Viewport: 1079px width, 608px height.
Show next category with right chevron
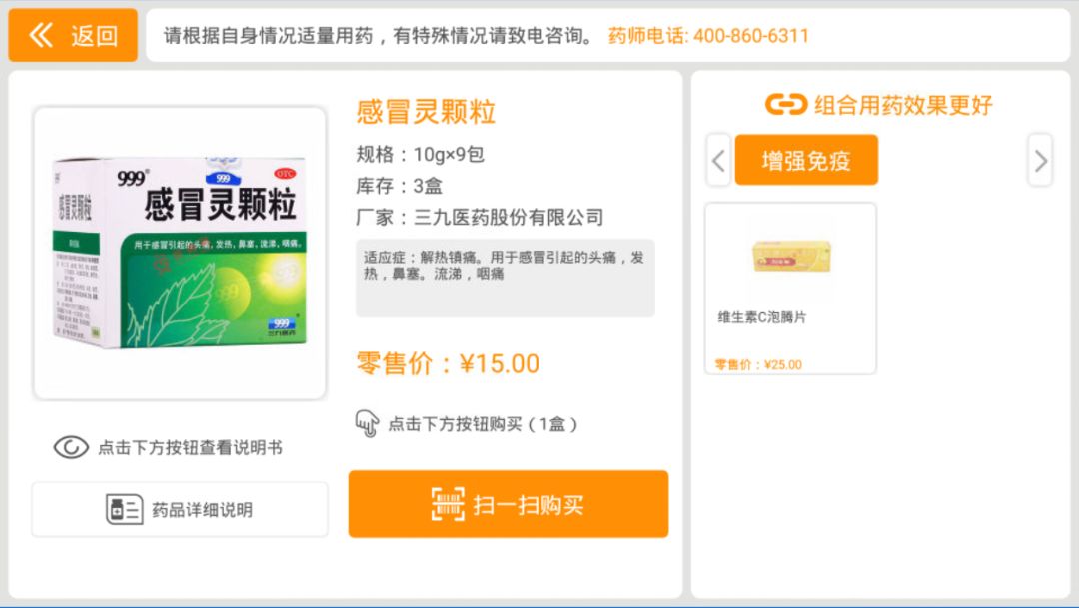[1040, 161]
